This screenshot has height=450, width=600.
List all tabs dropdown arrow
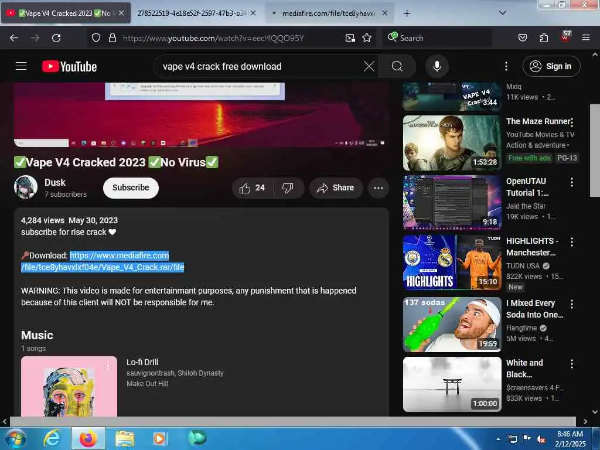[x=502, y=13]
